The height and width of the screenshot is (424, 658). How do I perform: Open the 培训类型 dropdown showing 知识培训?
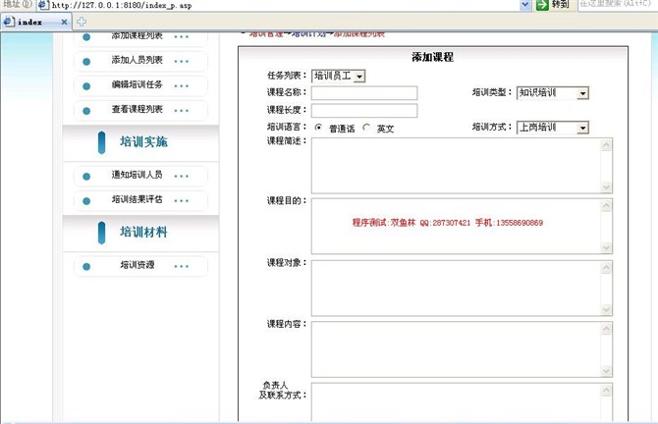click(552, 92)
